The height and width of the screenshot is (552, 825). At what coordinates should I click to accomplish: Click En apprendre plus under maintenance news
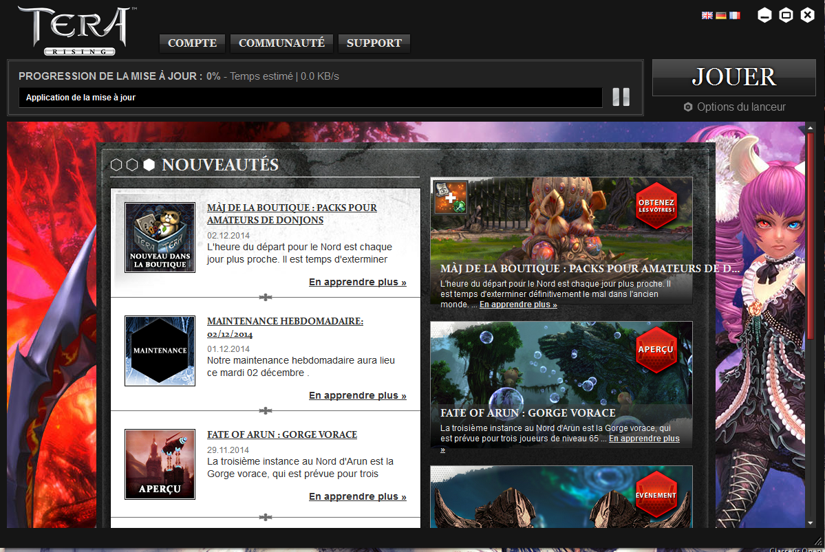[357, 395]
